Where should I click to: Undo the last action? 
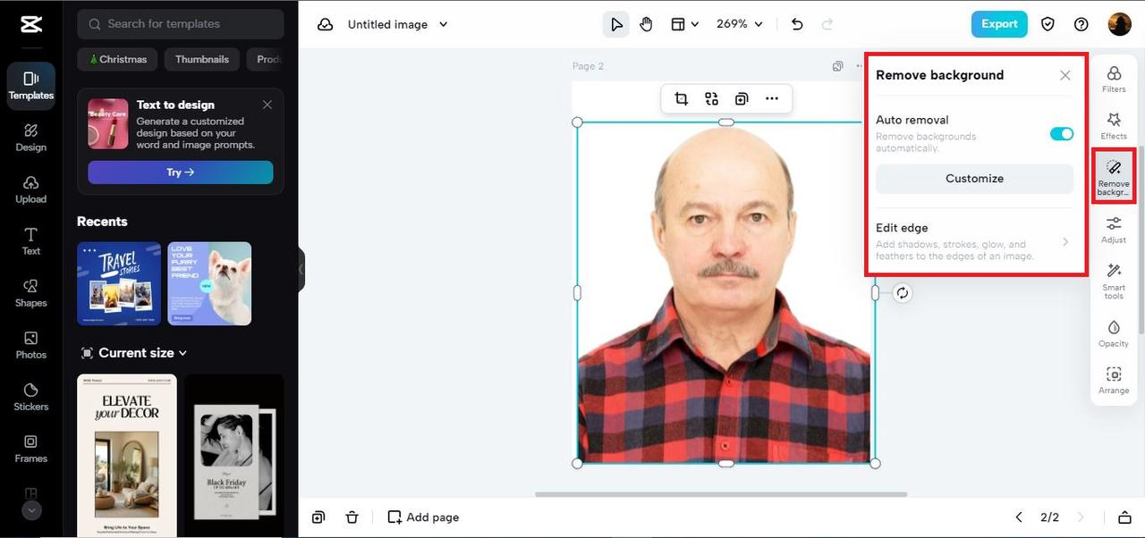coord(797,24)
